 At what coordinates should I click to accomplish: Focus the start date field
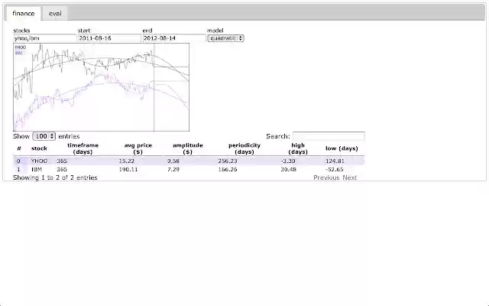click(x=108, y=37)
